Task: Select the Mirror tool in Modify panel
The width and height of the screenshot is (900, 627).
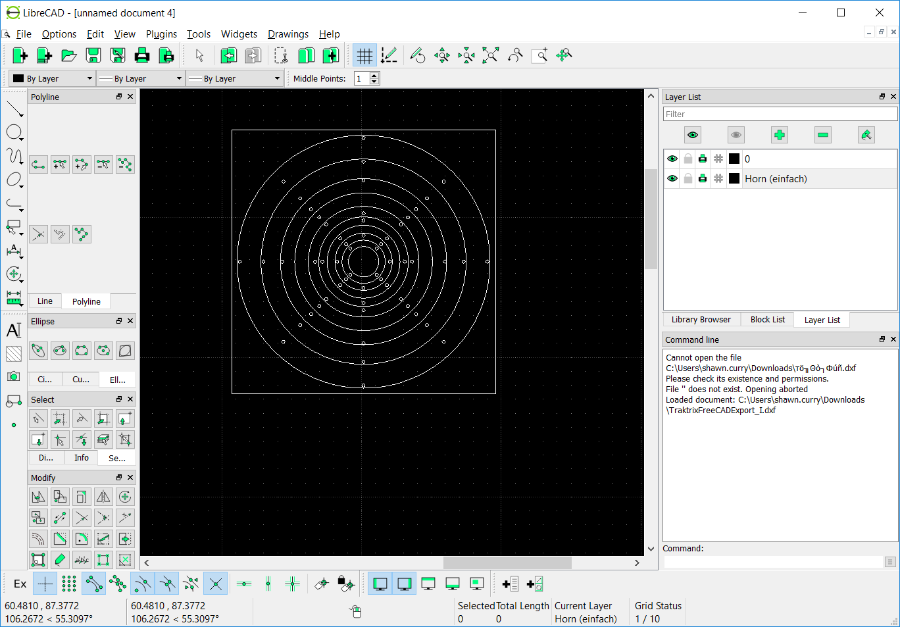Action: point(103,497)
